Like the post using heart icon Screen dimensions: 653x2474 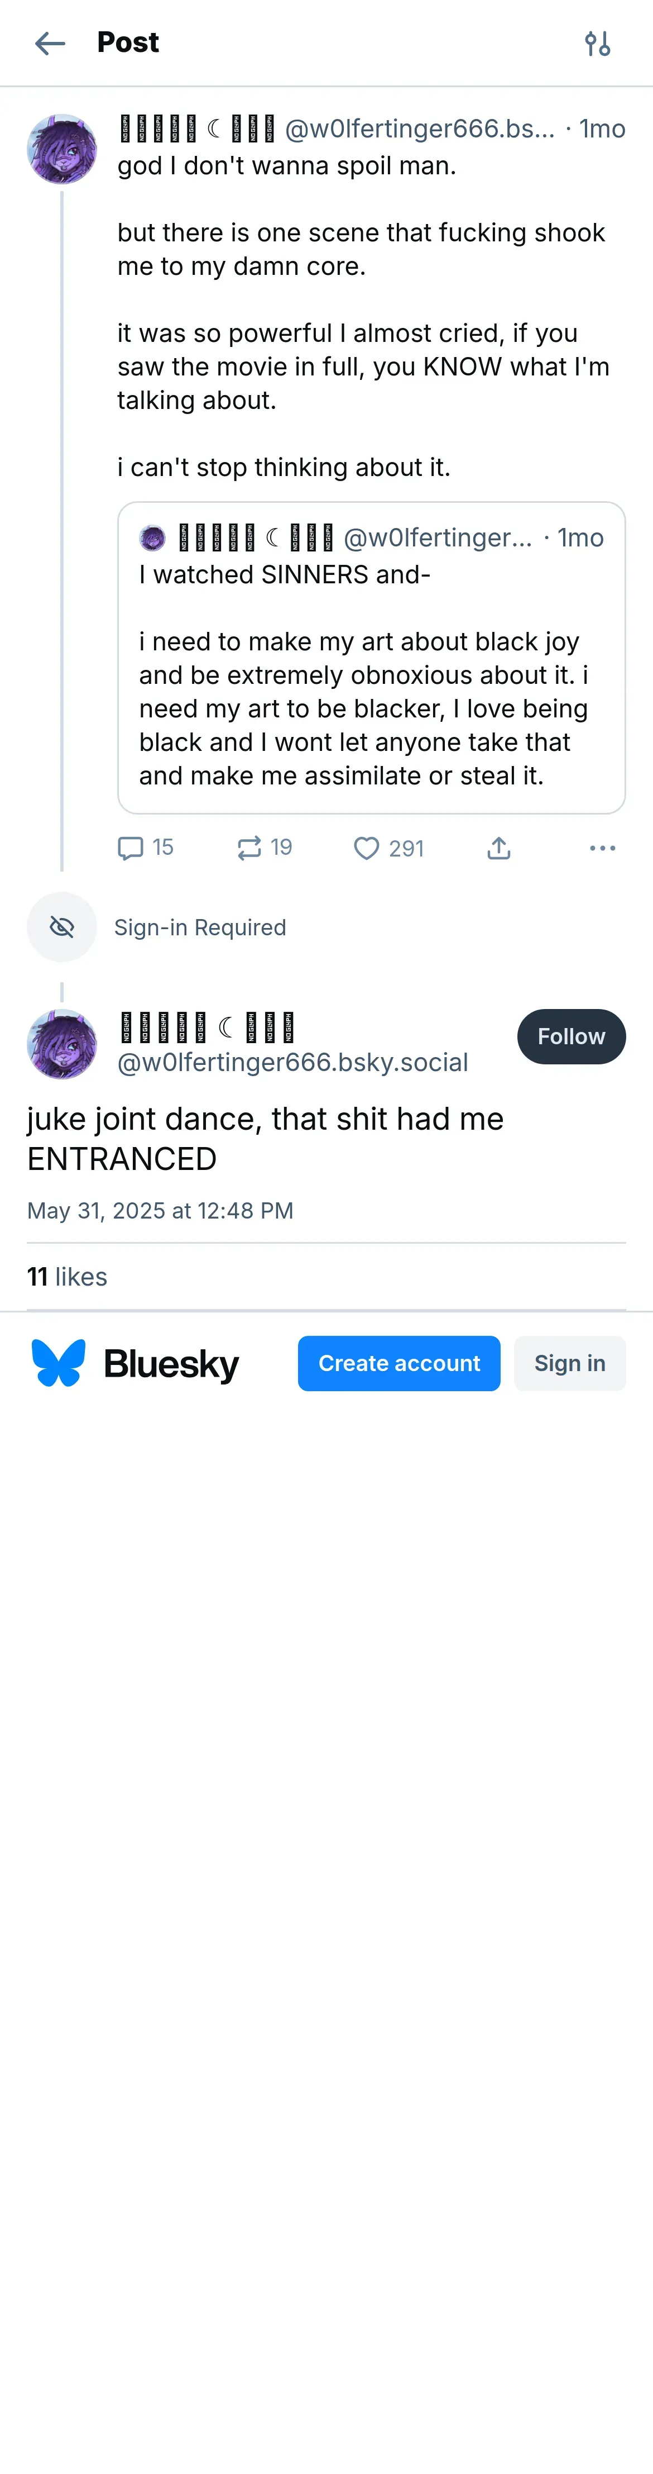[366, 848]
